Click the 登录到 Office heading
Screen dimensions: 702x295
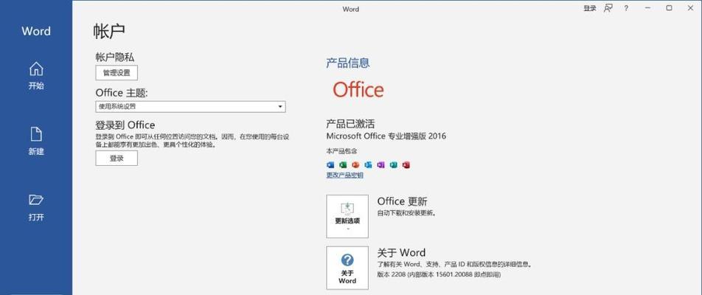pos(125,125)
